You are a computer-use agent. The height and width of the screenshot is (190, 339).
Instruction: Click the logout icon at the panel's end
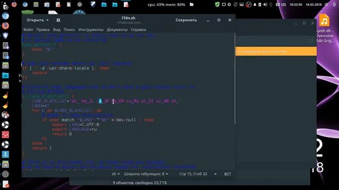334,5
